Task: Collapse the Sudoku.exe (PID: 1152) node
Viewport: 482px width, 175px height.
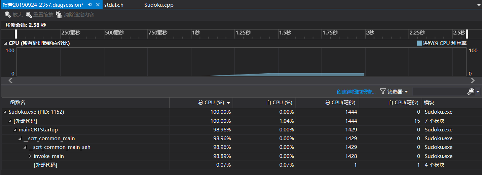Action: point(5,112)
